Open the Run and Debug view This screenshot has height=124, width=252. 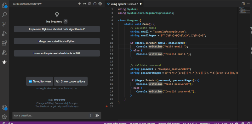[4, 34]
